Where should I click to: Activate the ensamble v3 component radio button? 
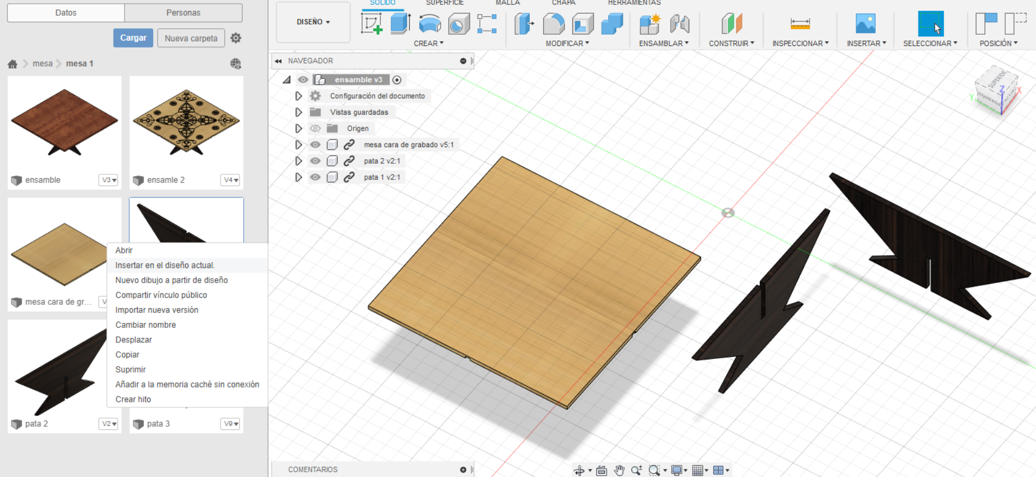tap(397, 80)
